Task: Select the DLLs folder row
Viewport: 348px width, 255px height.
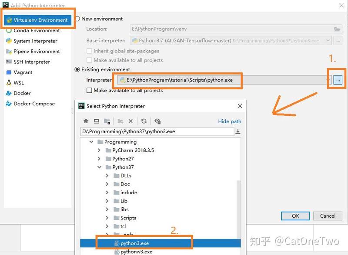Action: coord(158,176)
